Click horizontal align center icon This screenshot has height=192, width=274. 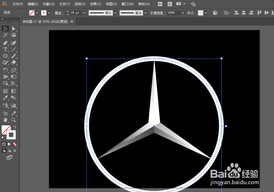pyautogui.click(x=244, y=13)
